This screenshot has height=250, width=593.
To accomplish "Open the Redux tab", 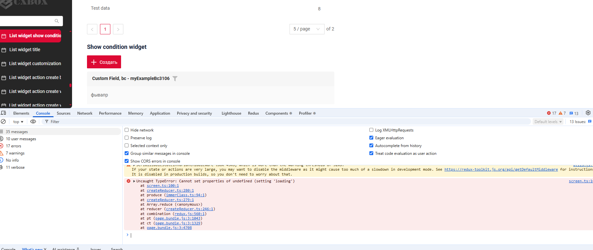I will (253, 113).
